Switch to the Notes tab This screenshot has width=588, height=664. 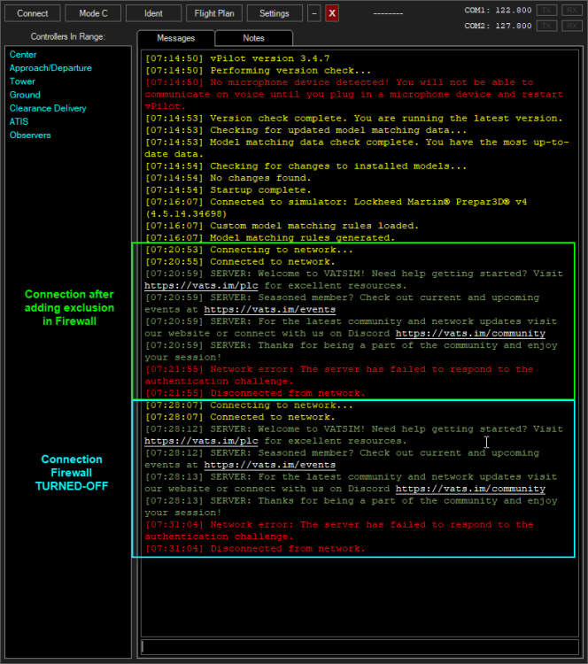(253, 38)
